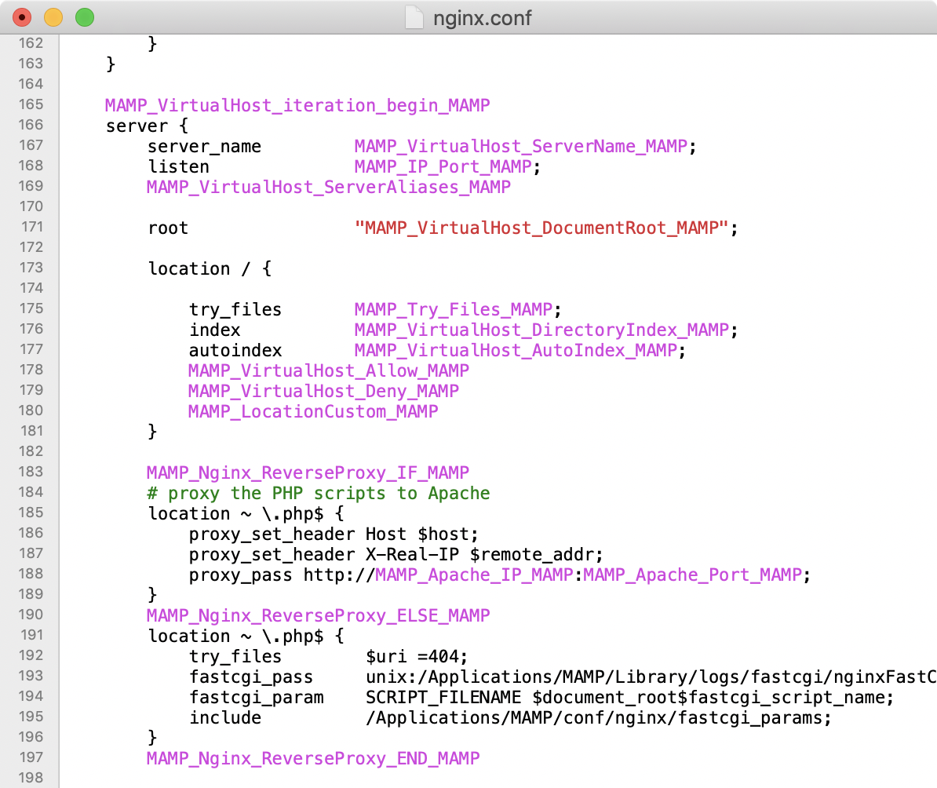Maximize the window with green button
937x788 pixels.
(x=84, y=17)
